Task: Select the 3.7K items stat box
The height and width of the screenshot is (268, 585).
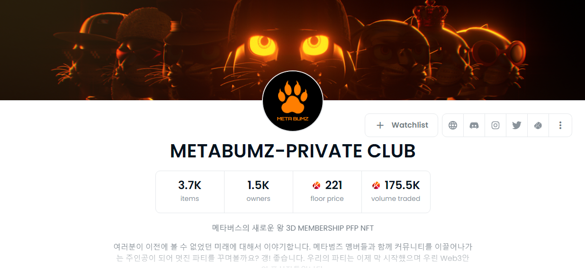Action: 190,192
